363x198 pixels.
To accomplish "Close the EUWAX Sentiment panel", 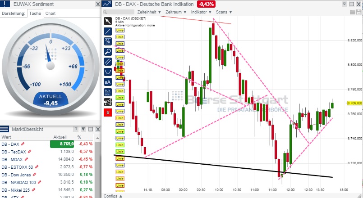I will (98, 4).
